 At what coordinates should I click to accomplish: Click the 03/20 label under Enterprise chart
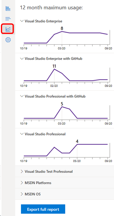62,48
